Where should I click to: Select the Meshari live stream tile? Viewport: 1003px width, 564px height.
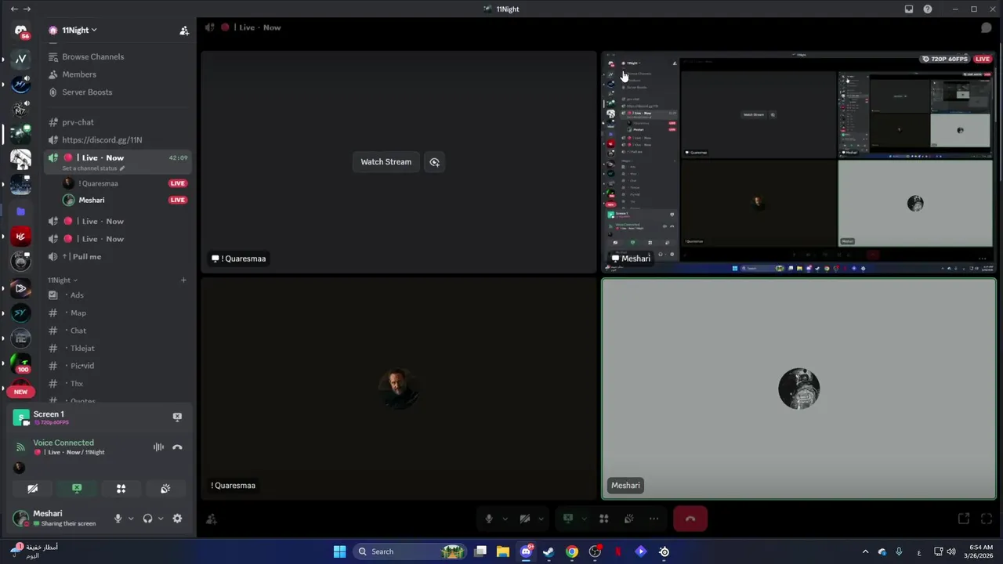[x=798, y=162]
